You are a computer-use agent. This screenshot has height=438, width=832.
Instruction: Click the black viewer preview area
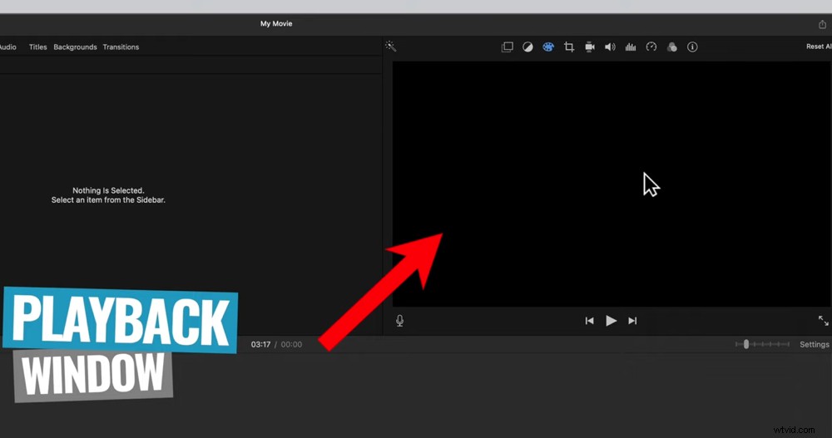click(612, 184)
